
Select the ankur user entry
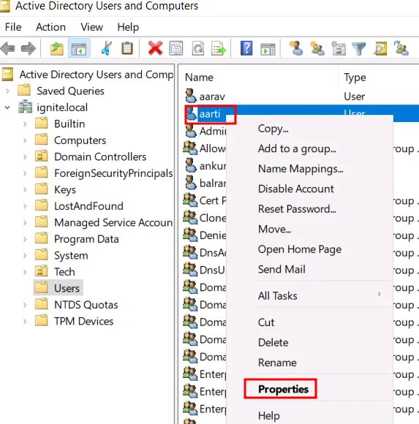[x=212, y=166]
